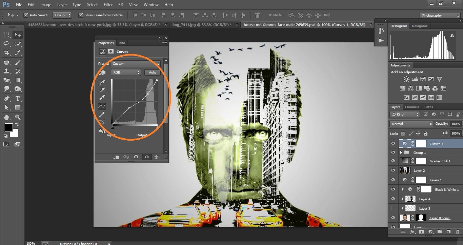
Task: Expand the Group 1 layer group
Action: pyautogui.click(x=401, y=152)
